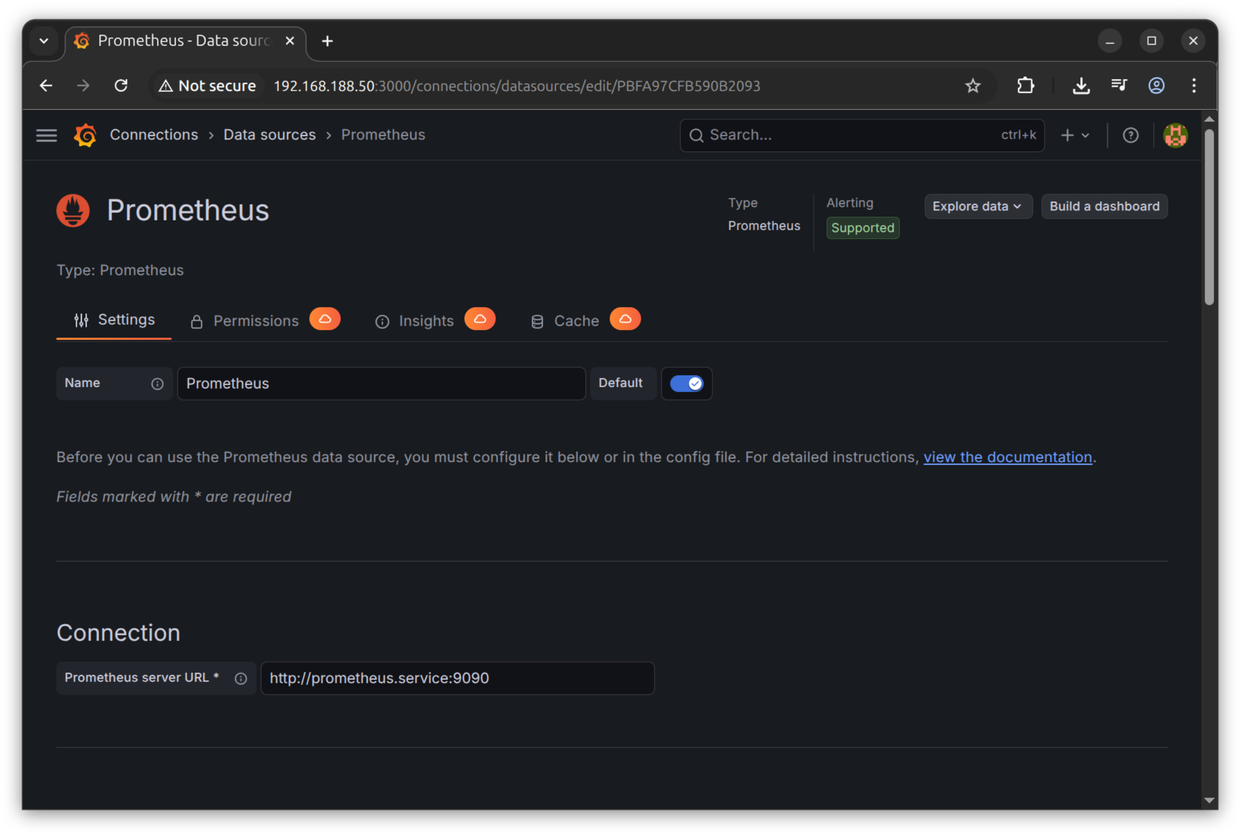Open the browser extensions puzzle icon

click(1025, 85)
